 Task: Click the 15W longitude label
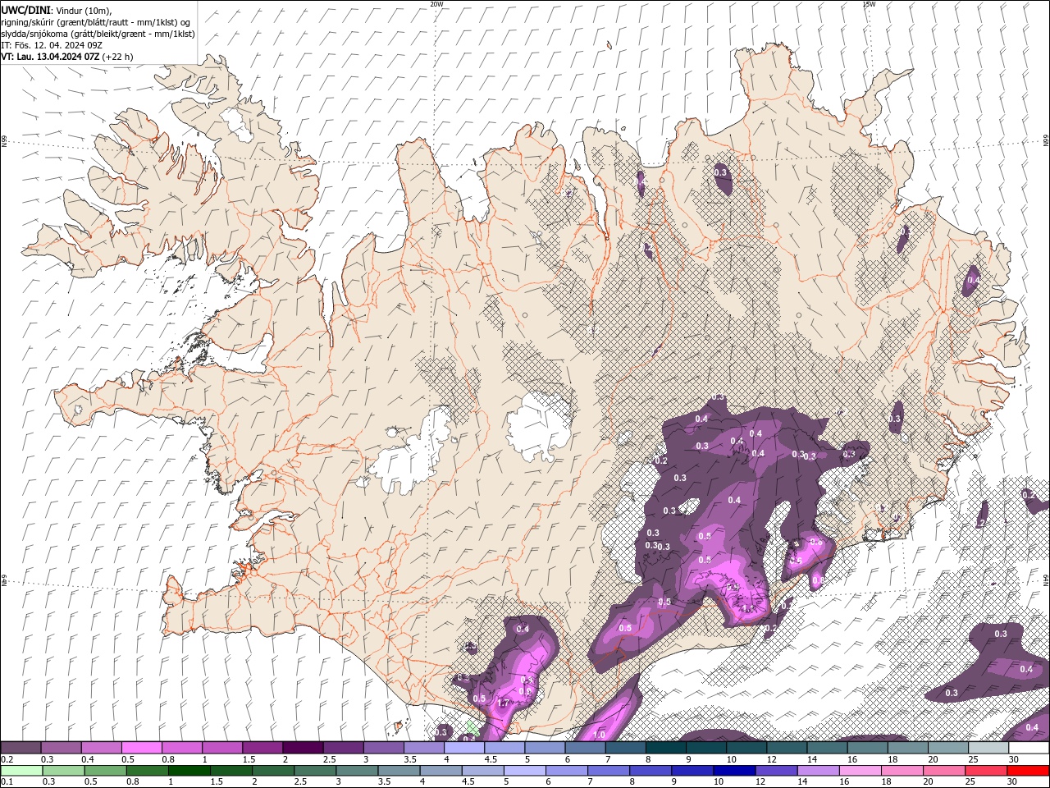click(869, 4)
